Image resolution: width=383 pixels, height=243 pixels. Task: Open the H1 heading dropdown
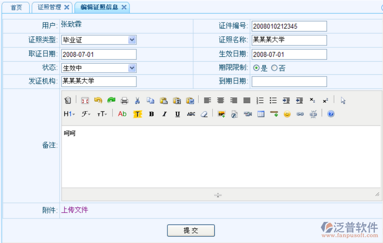(70, 114)
